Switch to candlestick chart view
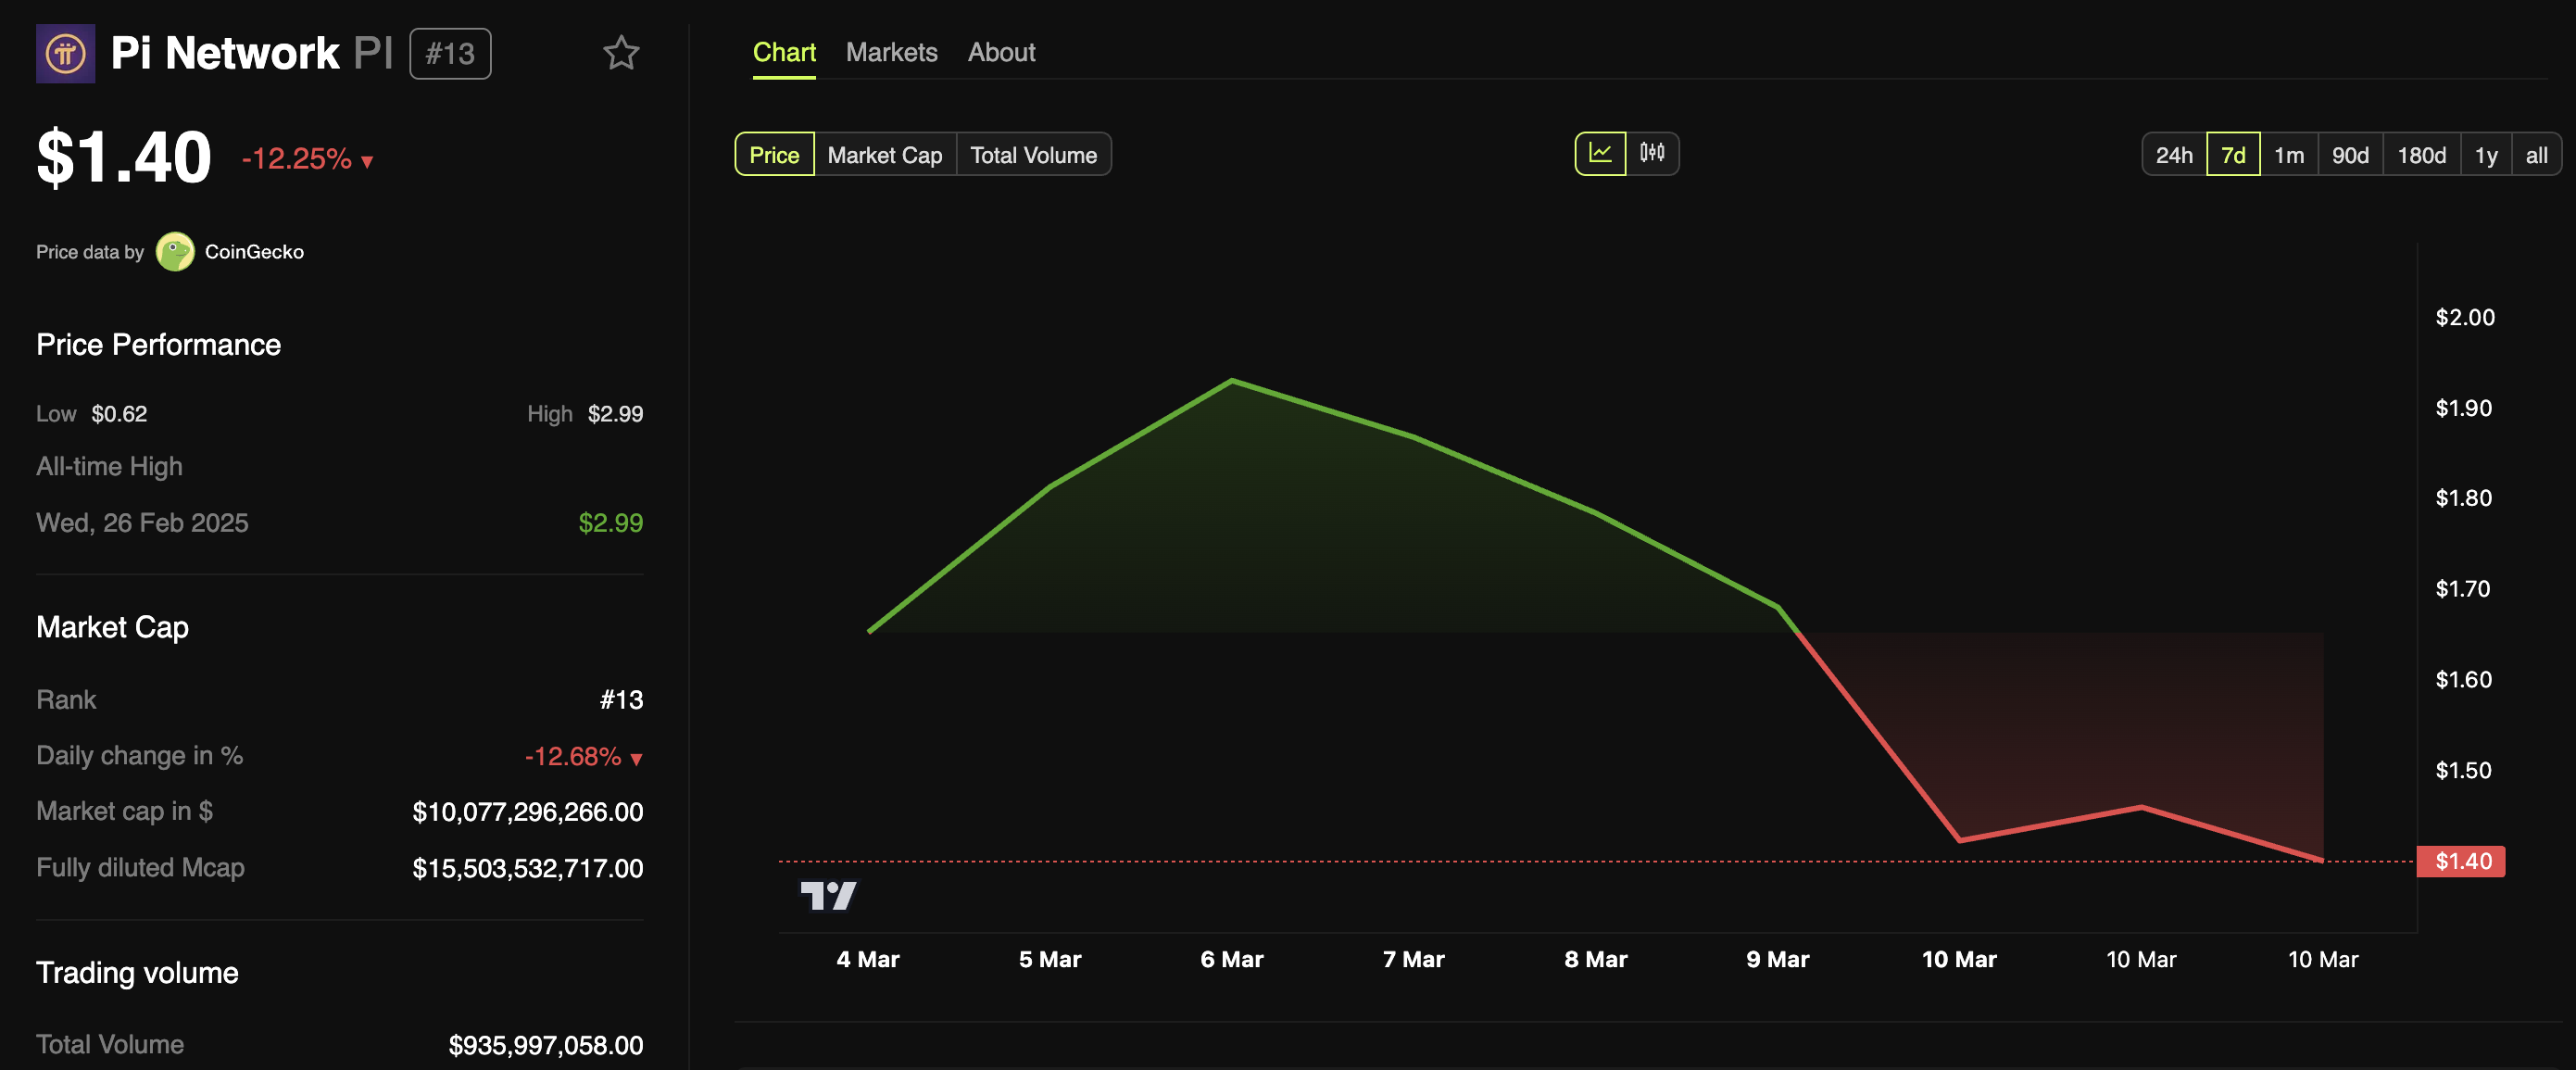This screenshot has height=1070, width=2576. (x=1654, y=151)
